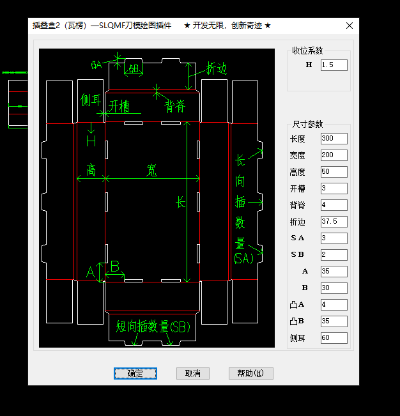Image resolution: width=400 pixels, height=416 pixels.
Task: Select the H shrink coefficient field
Action: click(x=334, y=65)
